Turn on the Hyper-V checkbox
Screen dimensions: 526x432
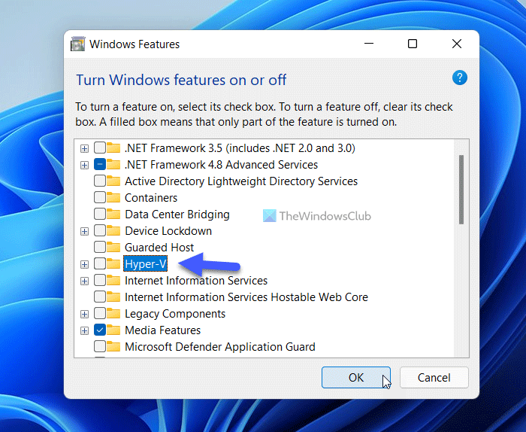pos(100,263)
